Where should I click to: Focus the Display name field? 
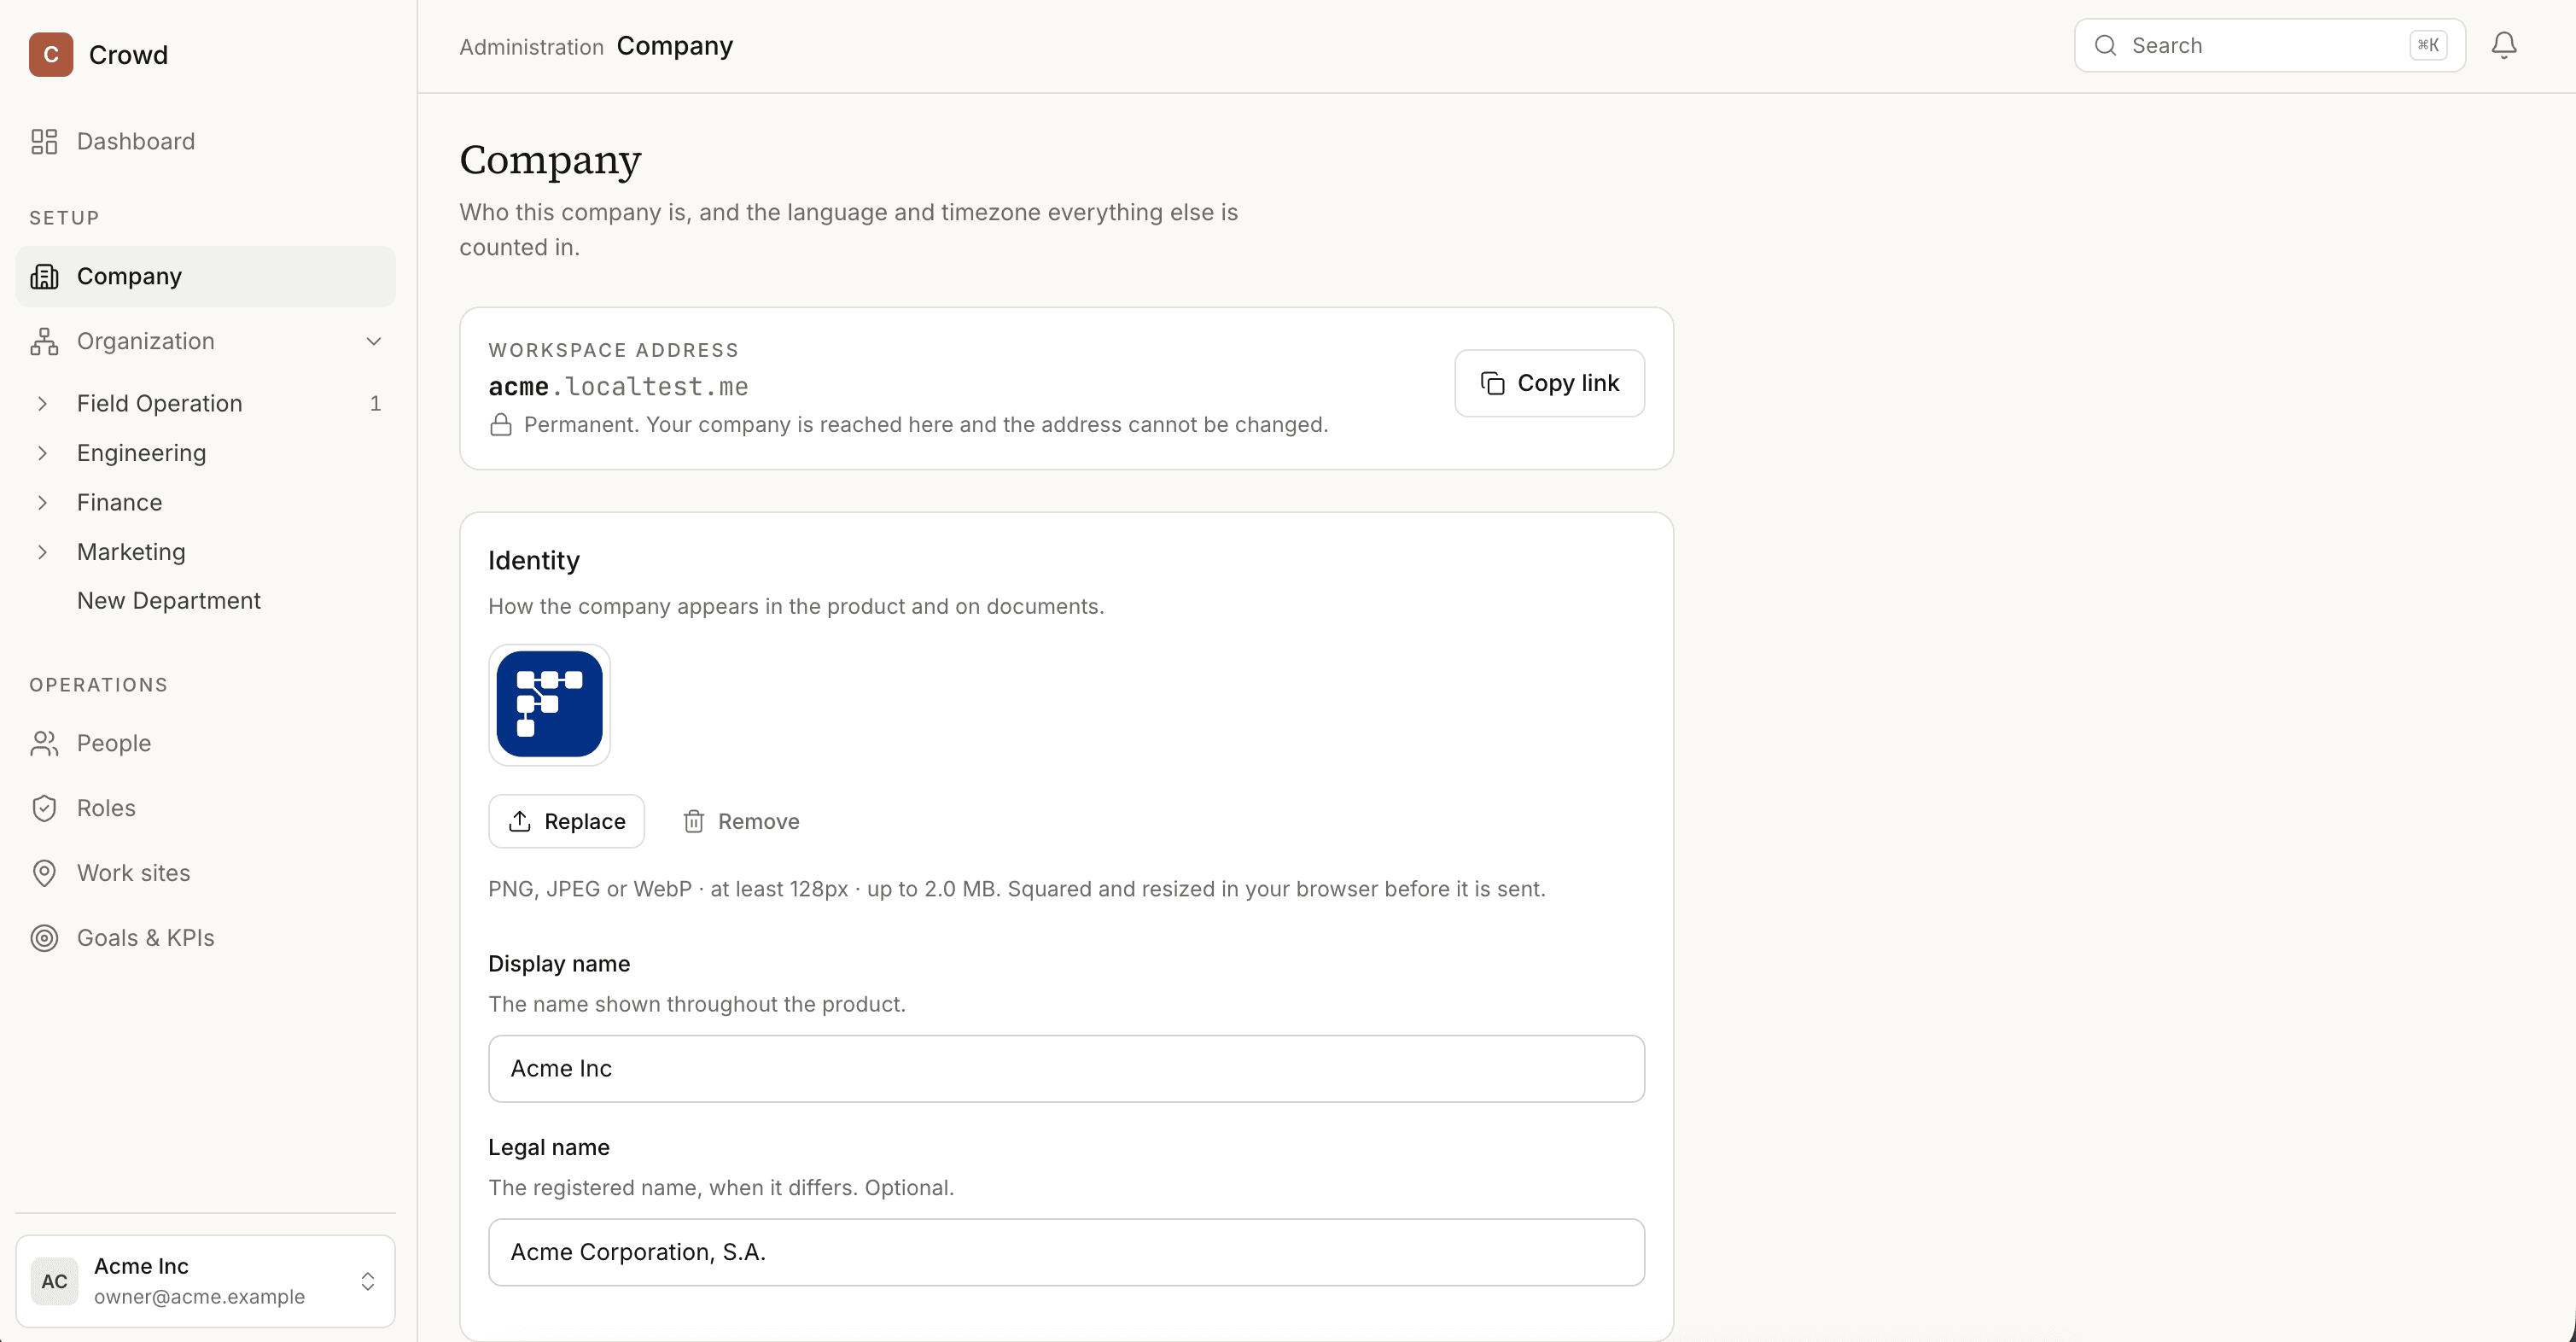point(1066,1069)
